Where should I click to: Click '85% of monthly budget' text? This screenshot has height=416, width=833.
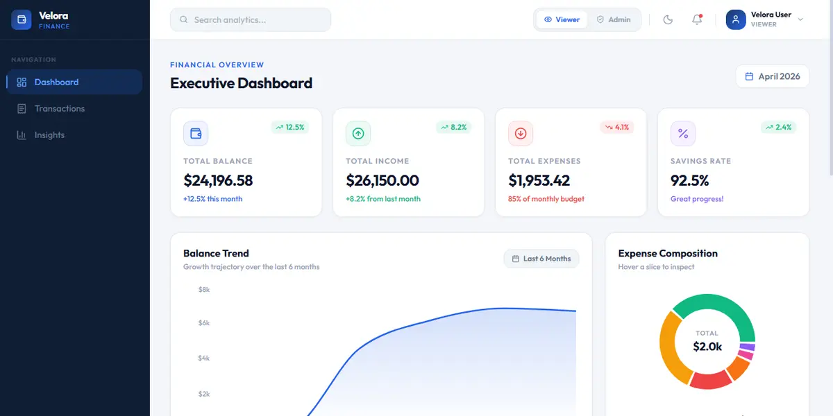[546, 199]
